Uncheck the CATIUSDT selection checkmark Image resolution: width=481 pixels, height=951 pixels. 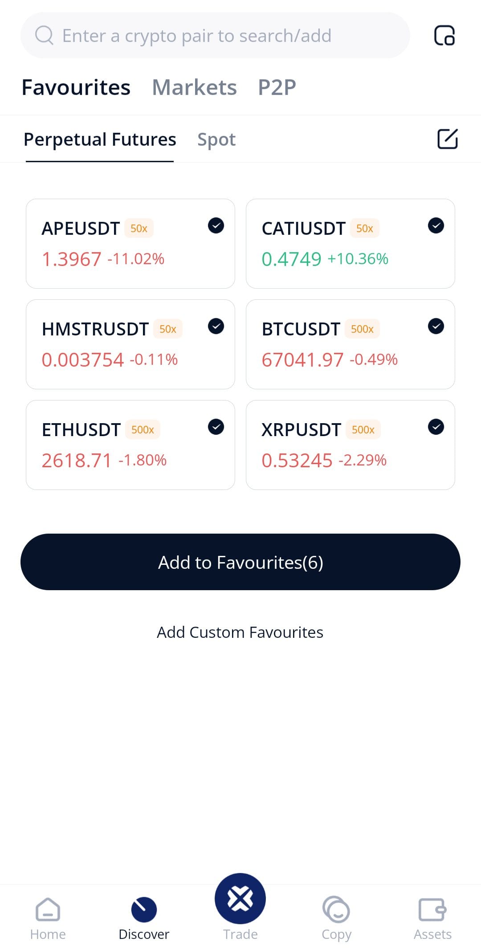coord(436,225)
